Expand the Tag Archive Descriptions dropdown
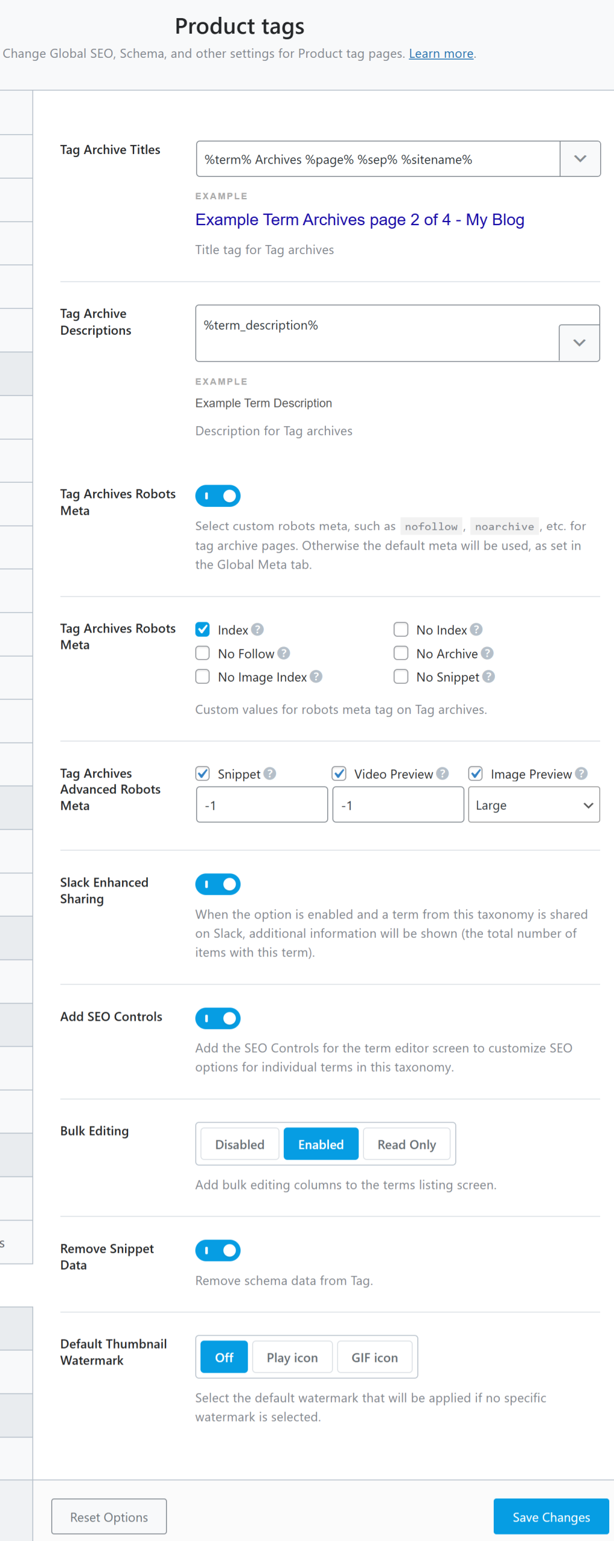Image resolution: width=614 pixels, height=1541 pixels. coord(579,343)
